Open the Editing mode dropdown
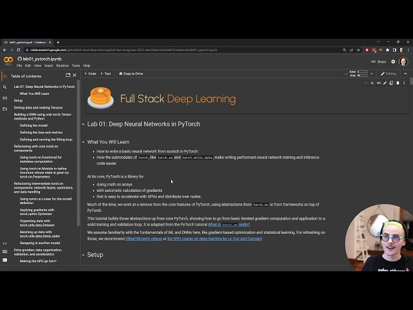 point(388,74)
